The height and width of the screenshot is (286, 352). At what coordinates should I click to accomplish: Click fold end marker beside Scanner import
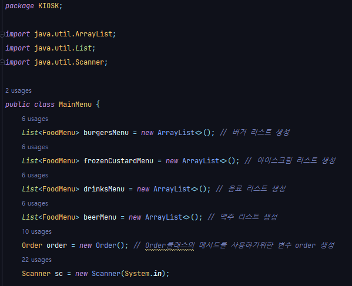(x=2, y=62)
